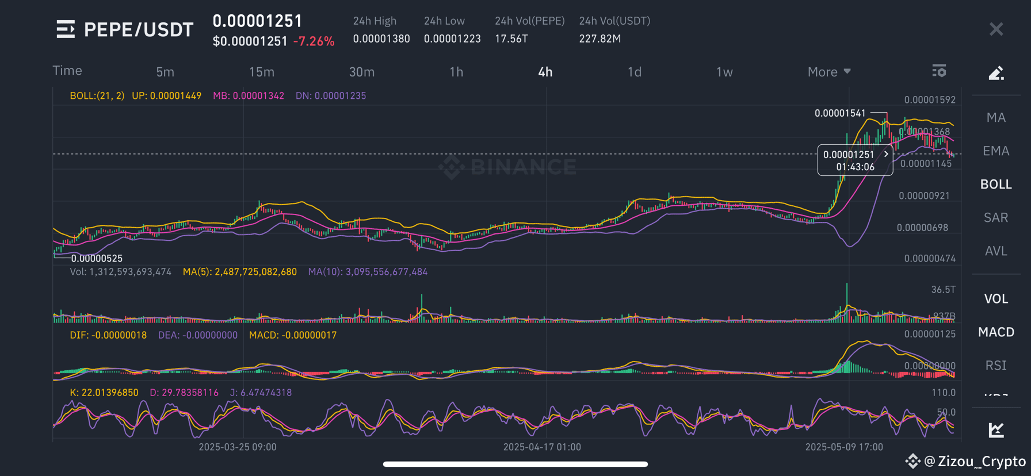Click the -7.26% price change
Screen dimensions: 1031x476
[x=314, y=41]
